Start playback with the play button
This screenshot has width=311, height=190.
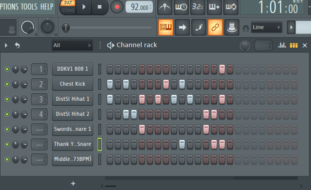tap(84, 7)
